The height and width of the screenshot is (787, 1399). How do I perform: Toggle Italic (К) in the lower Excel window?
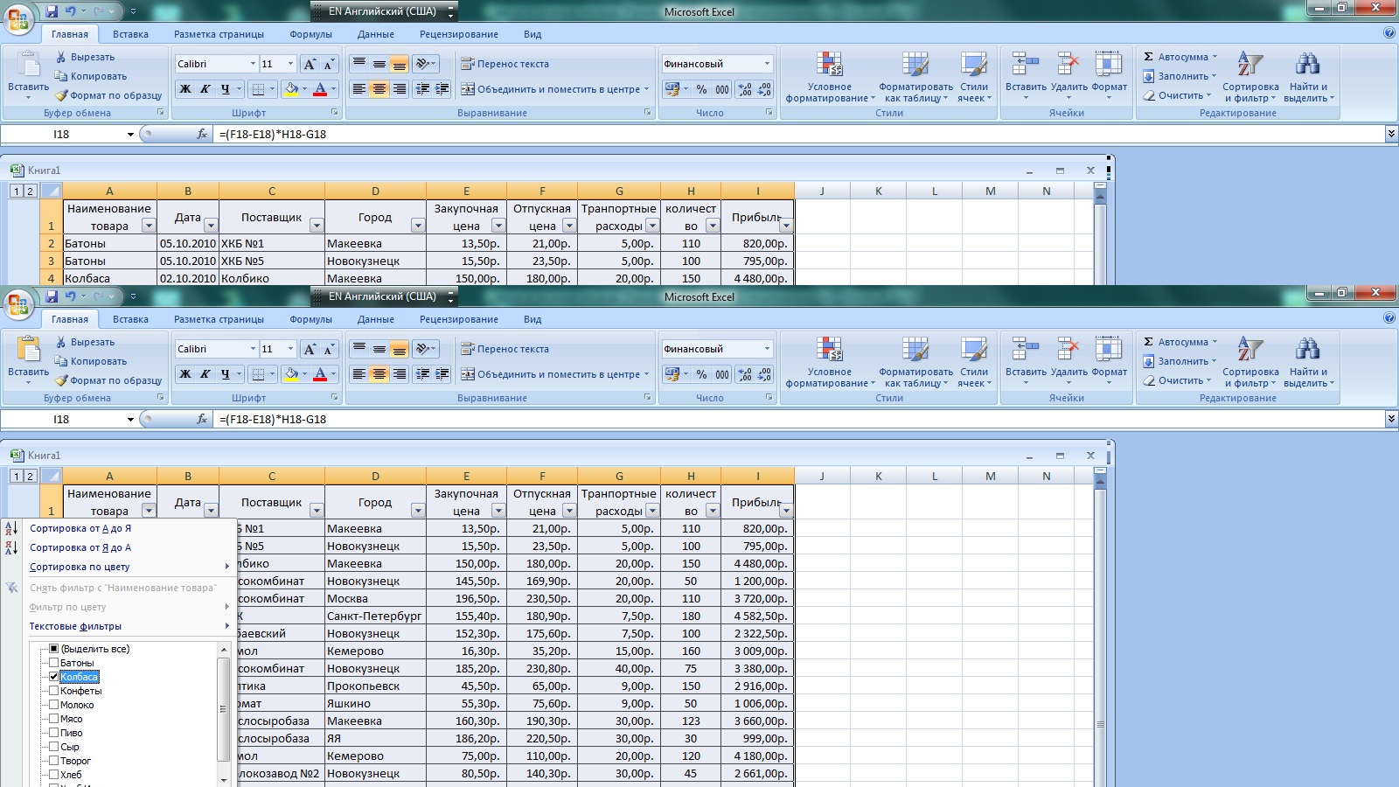coord(205,374)
